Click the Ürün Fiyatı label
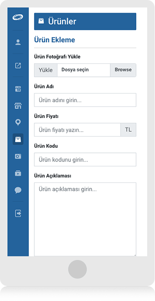Image resolution: width=155 pixels, height=301 pixels. tap(46, 116)
